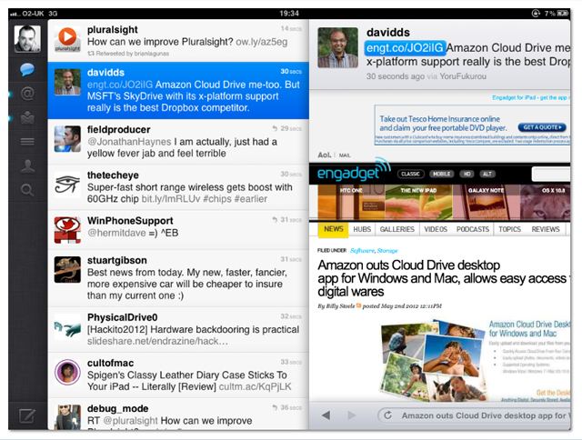Screen dimensions: 582x440
Task: Open THE NEW IPAD featured banner
Action: tap(418, 202)
